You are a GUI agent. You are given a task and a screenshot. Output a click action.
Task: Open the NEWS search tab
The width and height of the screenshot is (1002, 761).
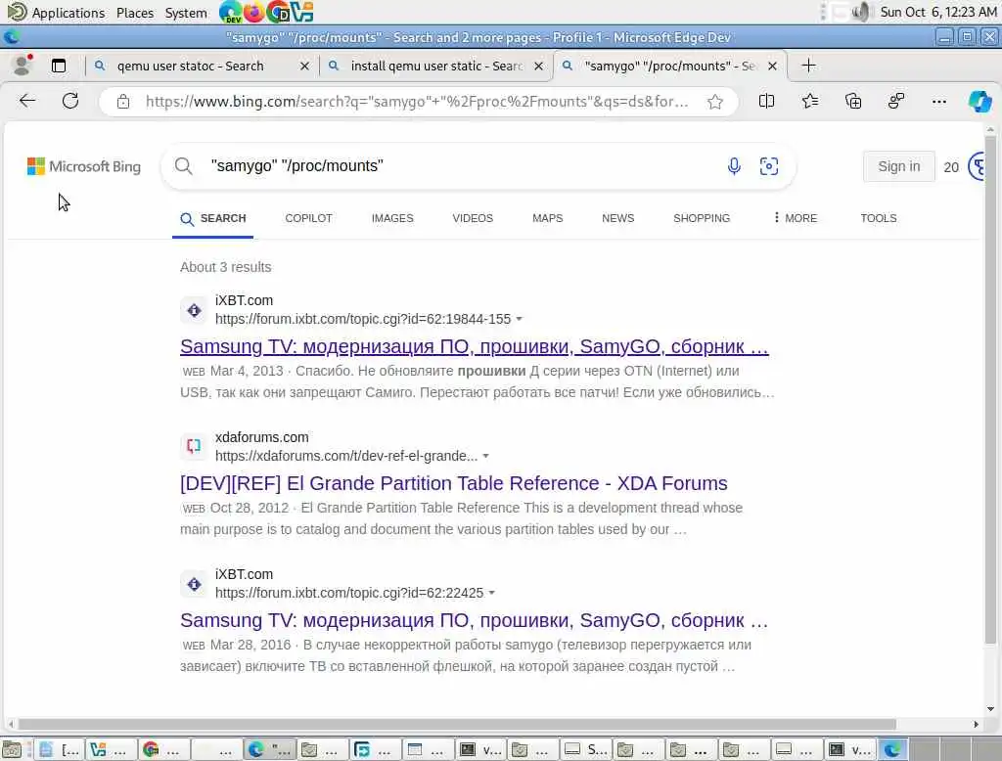(618, 218)
